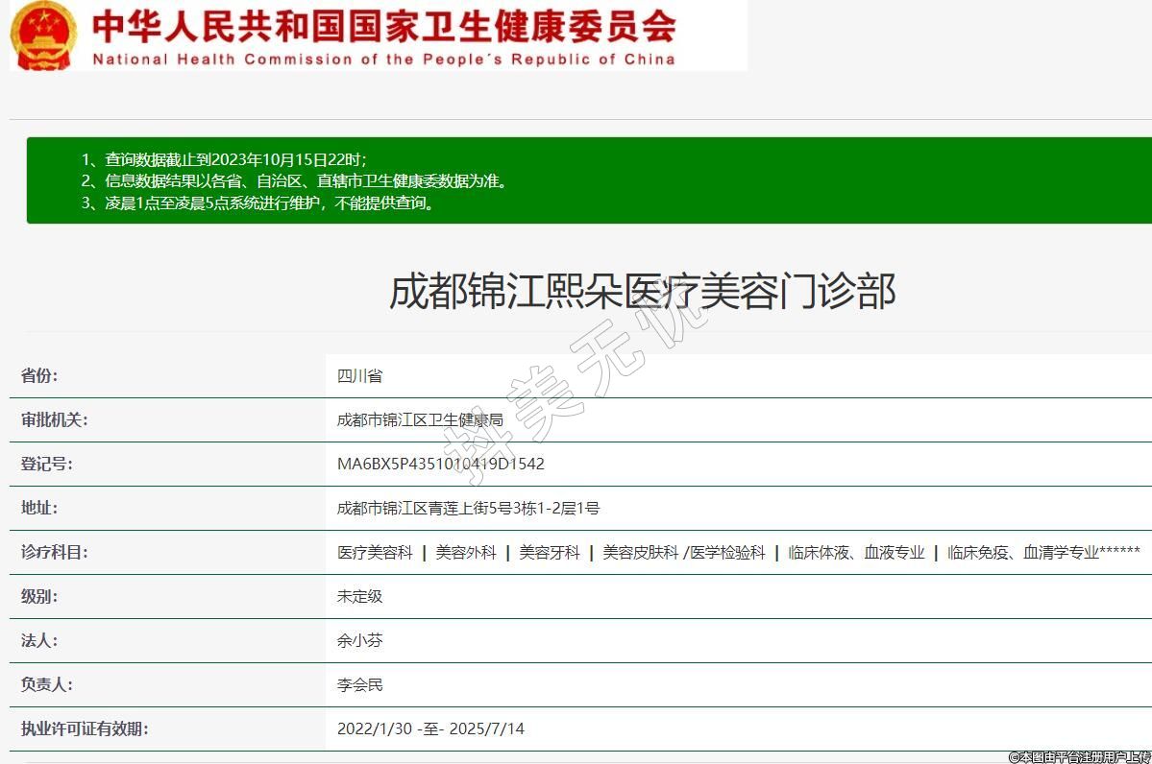Click the English 'National Health Commission' subtitle
The width and height of the screenshot is (1152, 764).
pyautogui.click(x=383, y=60)
